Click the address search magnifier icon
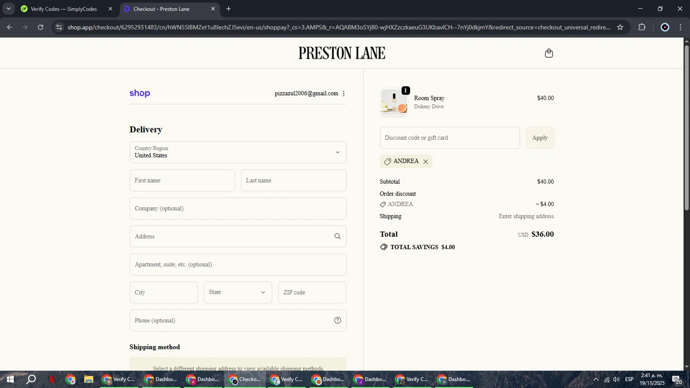Image resolution: width=690 pixels, height=388 pixels. [x=337, y=236]
